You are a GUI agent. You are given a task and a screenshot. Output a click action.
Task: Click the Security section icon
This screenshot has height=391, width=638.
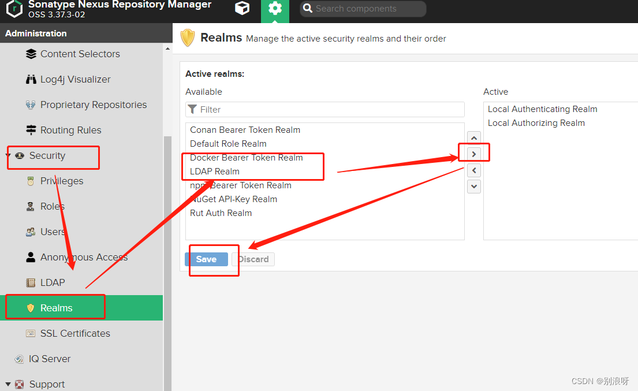point(20,156)
